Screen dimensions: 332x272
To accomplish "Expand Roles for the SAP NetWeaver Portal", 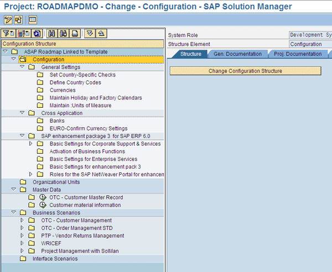I will pyautogui.click(x=30, y=174).
